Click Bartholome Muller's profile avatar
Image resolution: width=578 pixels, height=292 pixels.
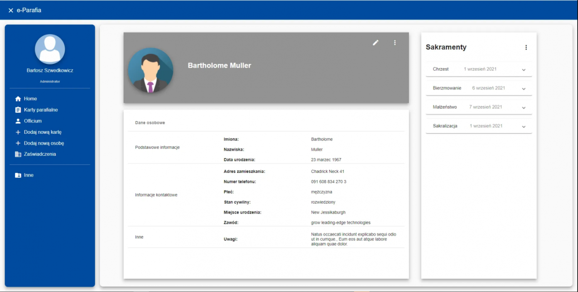(x=151, y=70)
